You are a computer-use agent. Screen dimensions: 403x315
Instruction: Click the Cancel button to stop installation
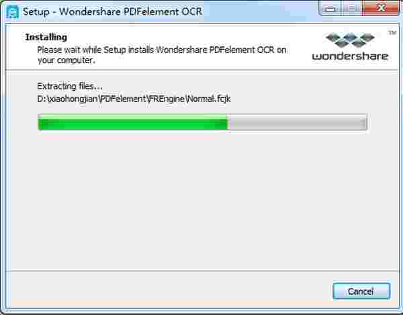pyautogui.click(x=361, y=291)
